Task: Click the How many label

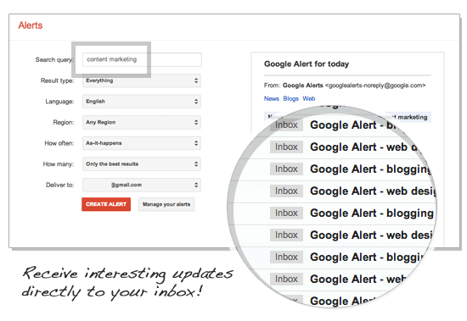Action: tap(59, 164)
